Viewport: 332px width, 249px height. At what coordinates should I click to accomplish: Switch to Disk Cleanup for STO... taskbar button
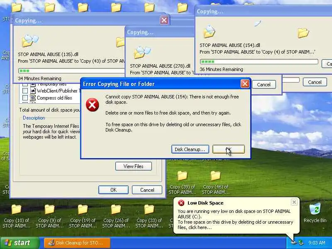pyautogui.click(x=77, y=243)
